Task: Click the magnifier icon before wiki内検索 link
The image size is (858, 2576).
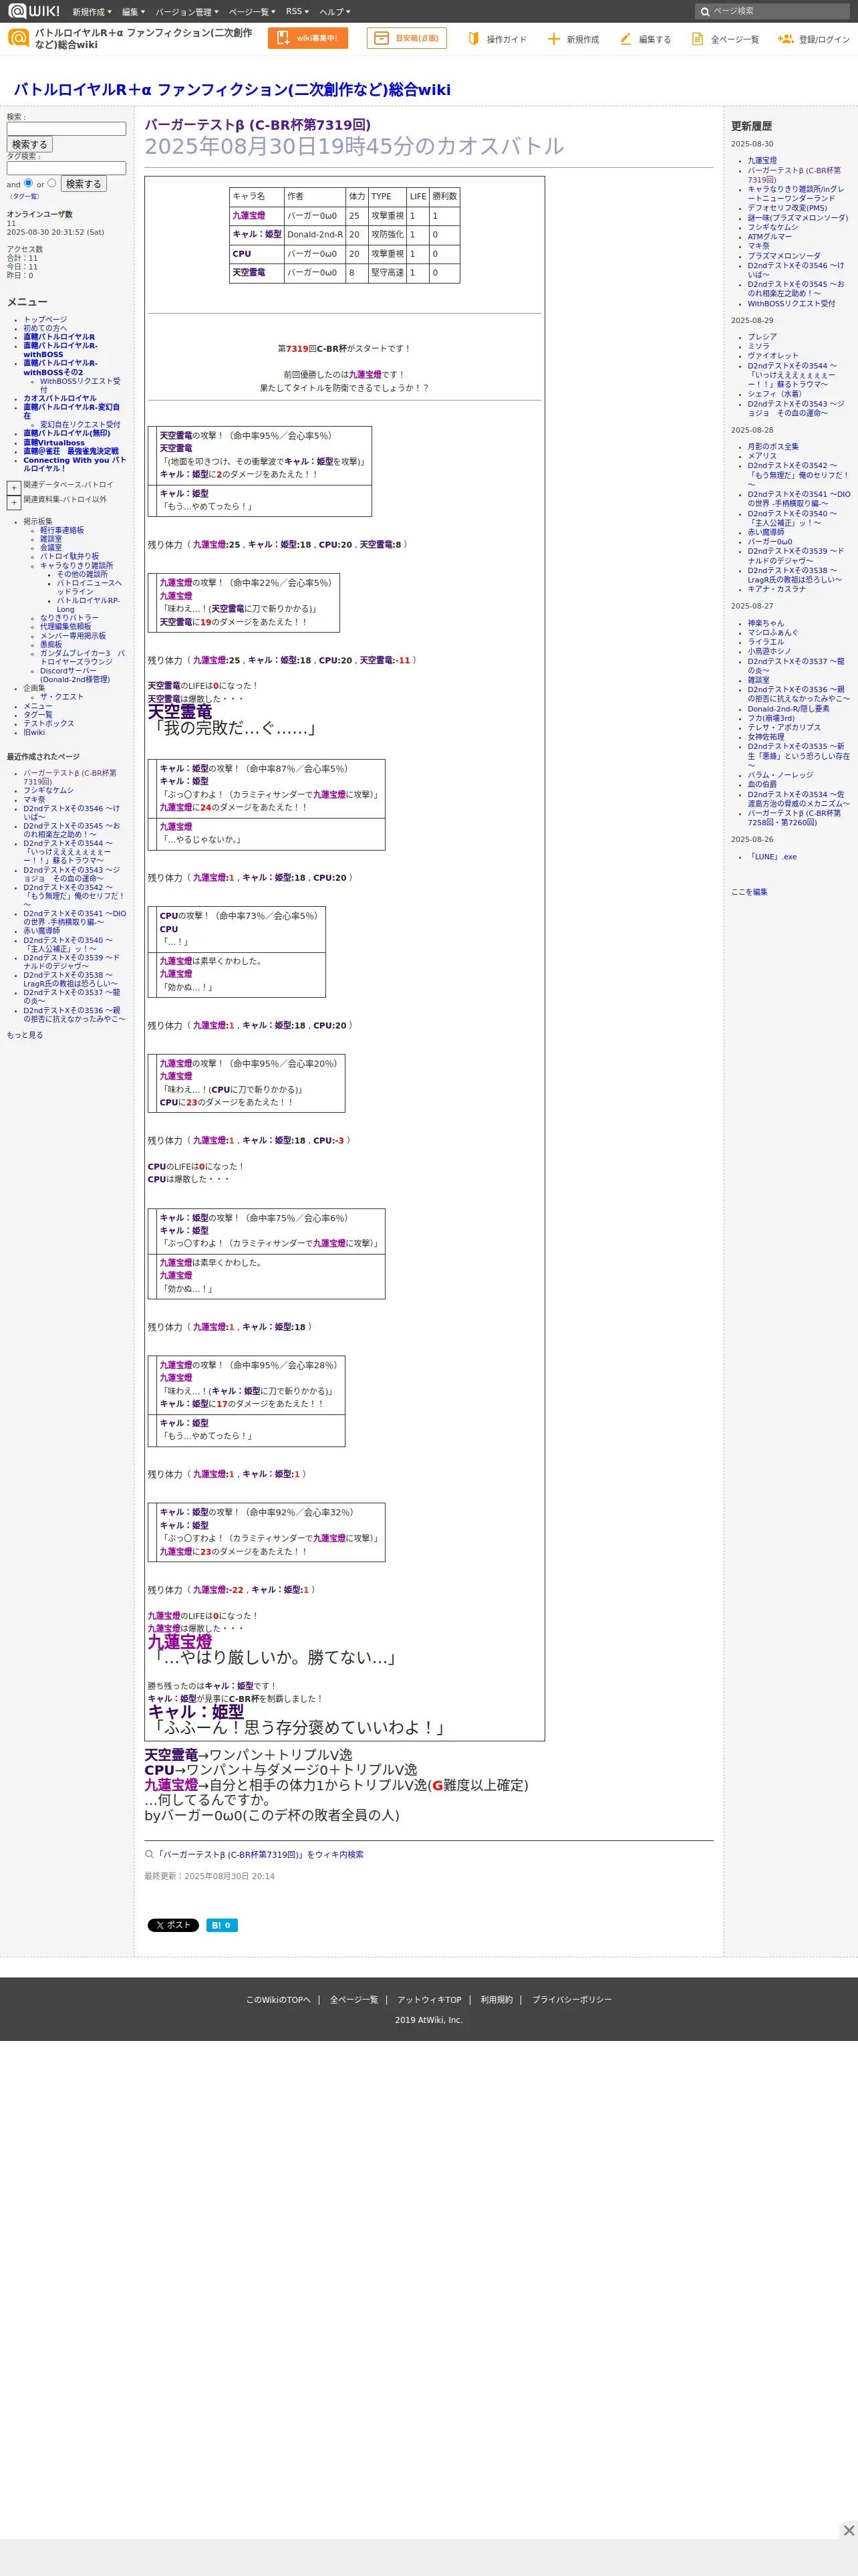Action: click(149, 1854)
